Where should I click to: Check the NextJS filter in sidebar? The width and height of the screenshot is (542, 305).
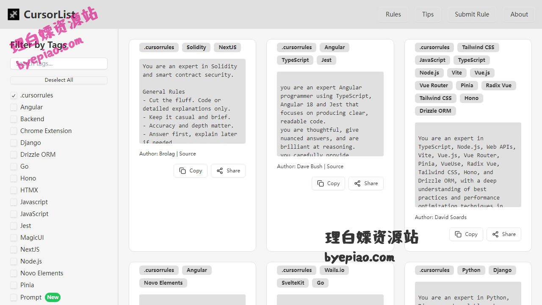[x=14, y=250]
